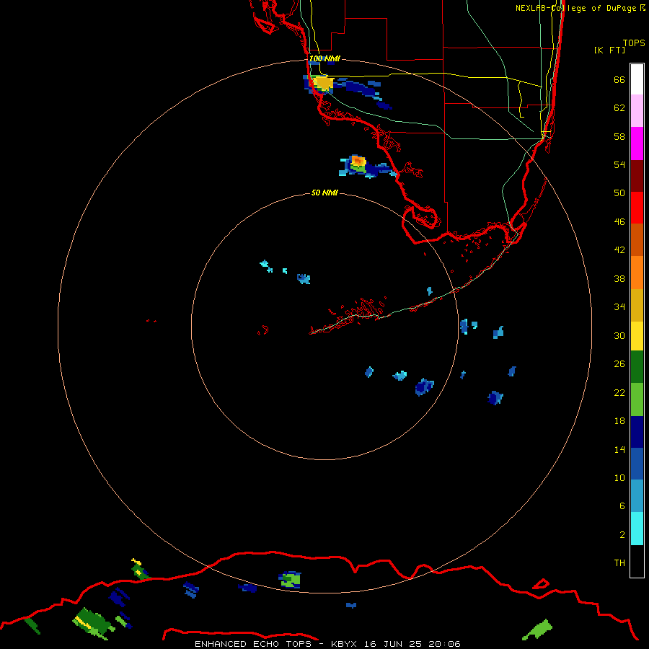Viewport: 649px width, 649px height.
Task: Click the TH threshold label
Action: pyautogui.click(x=619, y=563)
